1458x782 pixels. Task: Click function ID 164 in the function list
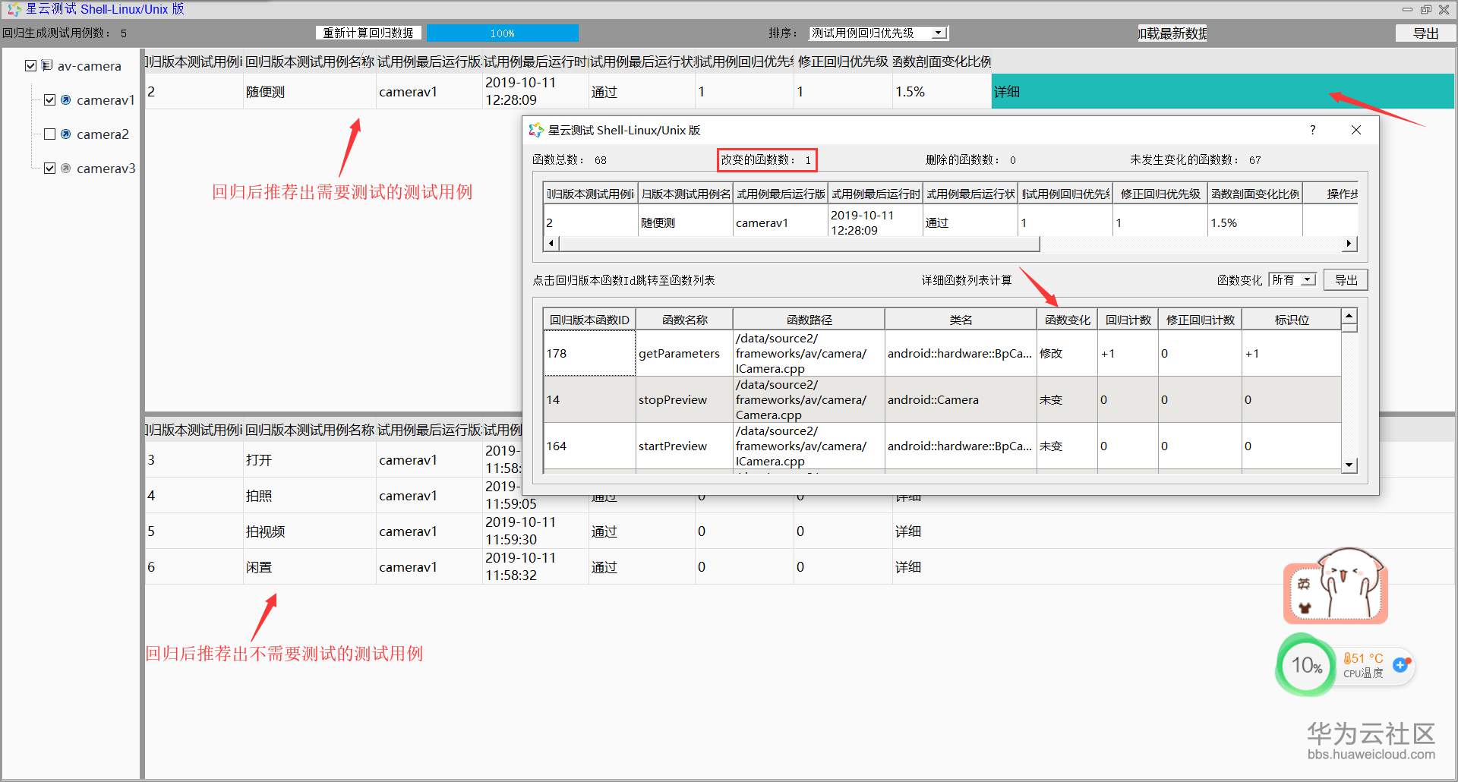589,446
